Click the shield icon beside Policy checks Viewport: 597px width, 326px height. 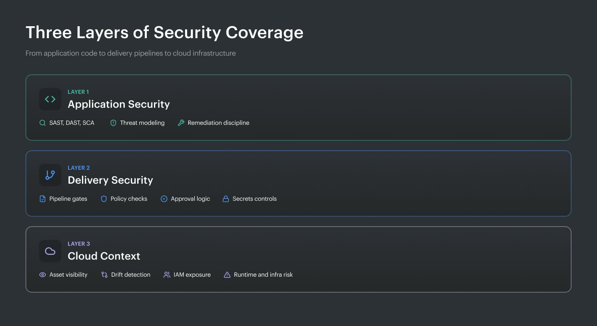coord(104,199)
